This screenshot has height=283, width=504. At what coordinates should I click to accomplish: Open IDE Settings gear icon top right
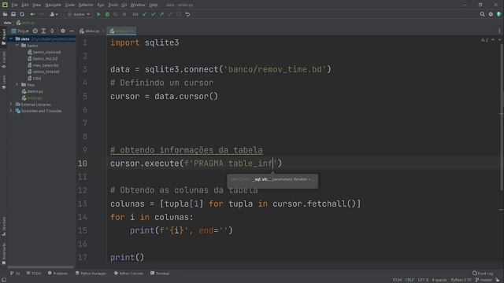pos(491,14)
